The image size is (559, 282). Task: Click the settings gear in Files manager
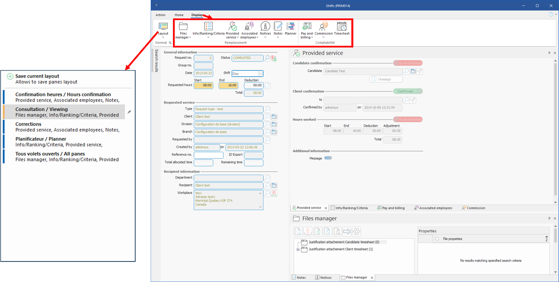356,231
